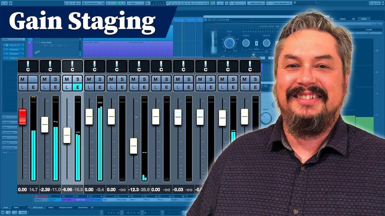
Task: Switch to the Media tab in right zone
Action: point(343,19)
